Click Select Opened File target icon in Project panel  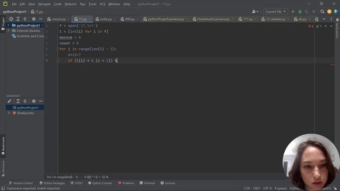(11, 19)
